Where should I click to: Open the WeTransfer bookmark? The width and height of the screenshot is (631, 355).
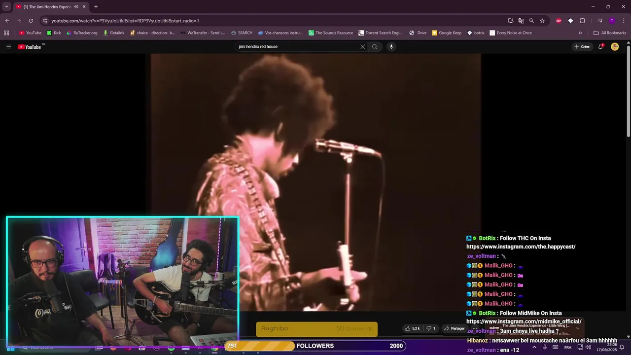[x=203, y=33]
